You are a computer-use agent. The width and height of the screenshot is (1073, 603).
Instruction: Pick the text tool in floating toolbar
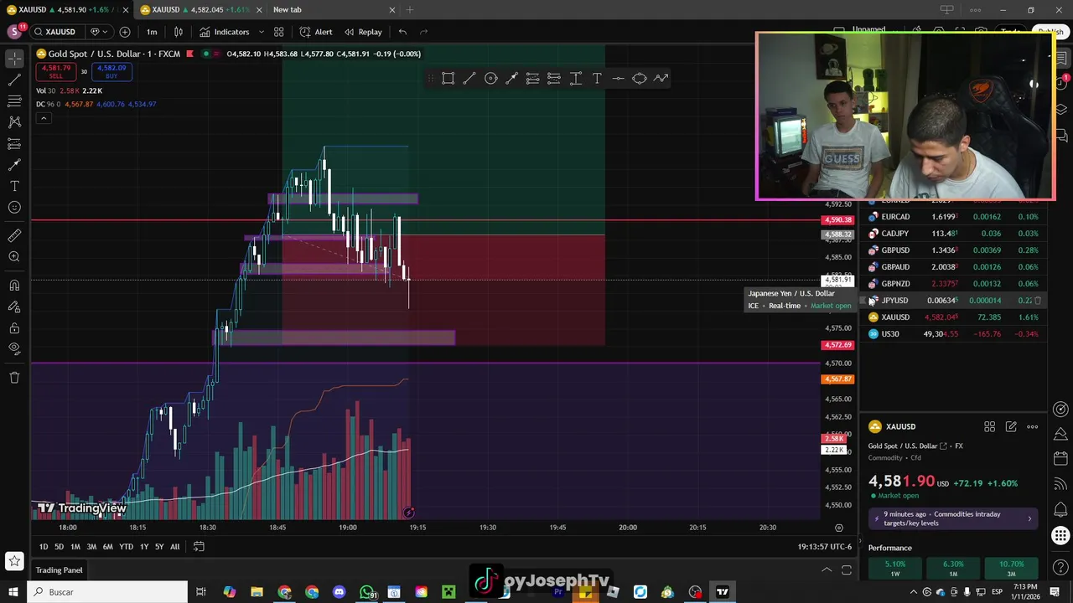(597, 79)
